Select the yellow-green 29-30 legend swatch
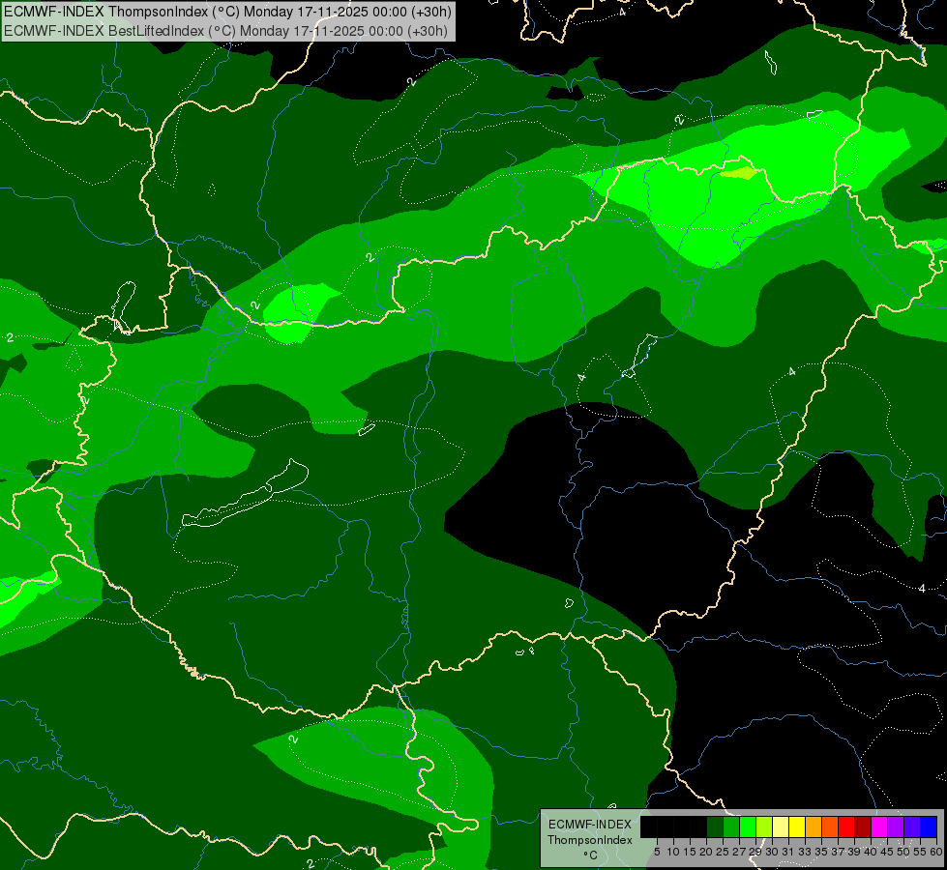This screenshot has width=947, height=870. 764,827
